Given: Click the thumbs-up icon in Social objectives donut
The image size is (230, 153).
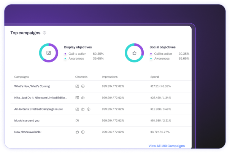Looking at the screenshot, I should pyautogui.click(x=134, y=53).
